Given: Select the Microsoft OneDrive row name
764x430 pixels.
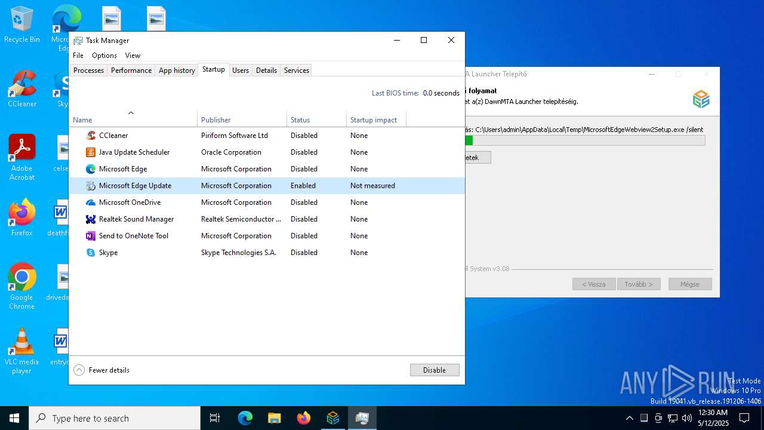Looking at the screenshot, I should [130, 202].
